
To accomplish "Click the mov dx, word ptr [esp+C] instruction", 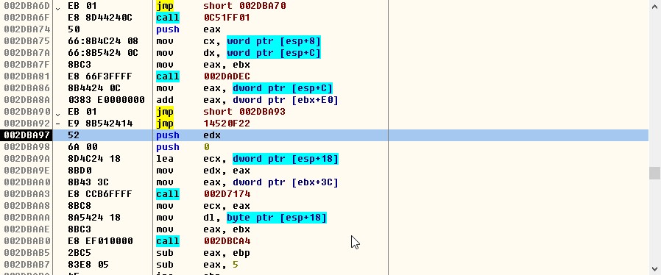I will [x=238, y=53].
